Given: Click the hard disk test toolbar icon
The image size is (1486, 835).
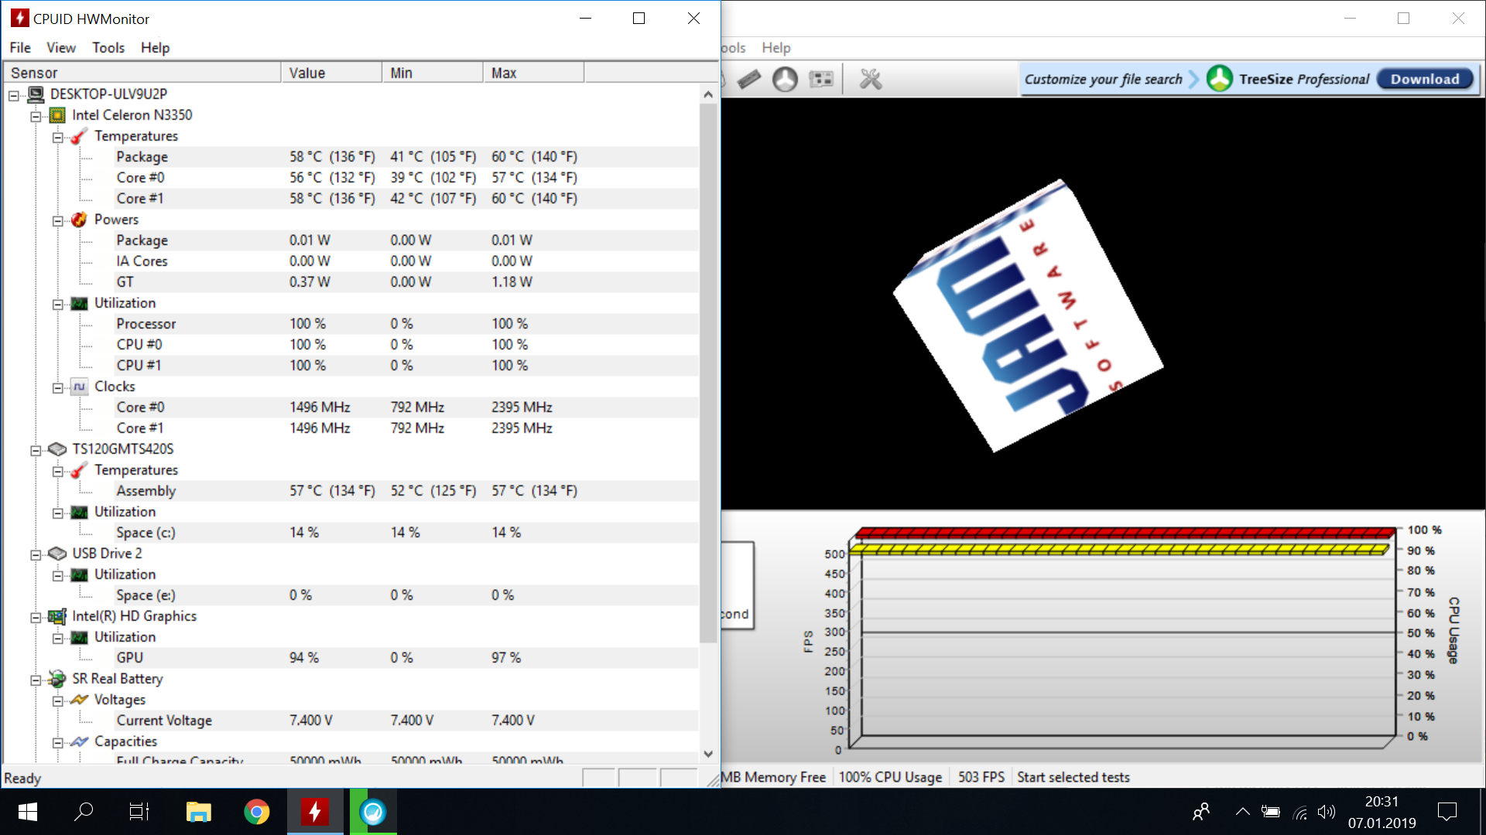Looking at the screenshot, I should tap(785, 79).
